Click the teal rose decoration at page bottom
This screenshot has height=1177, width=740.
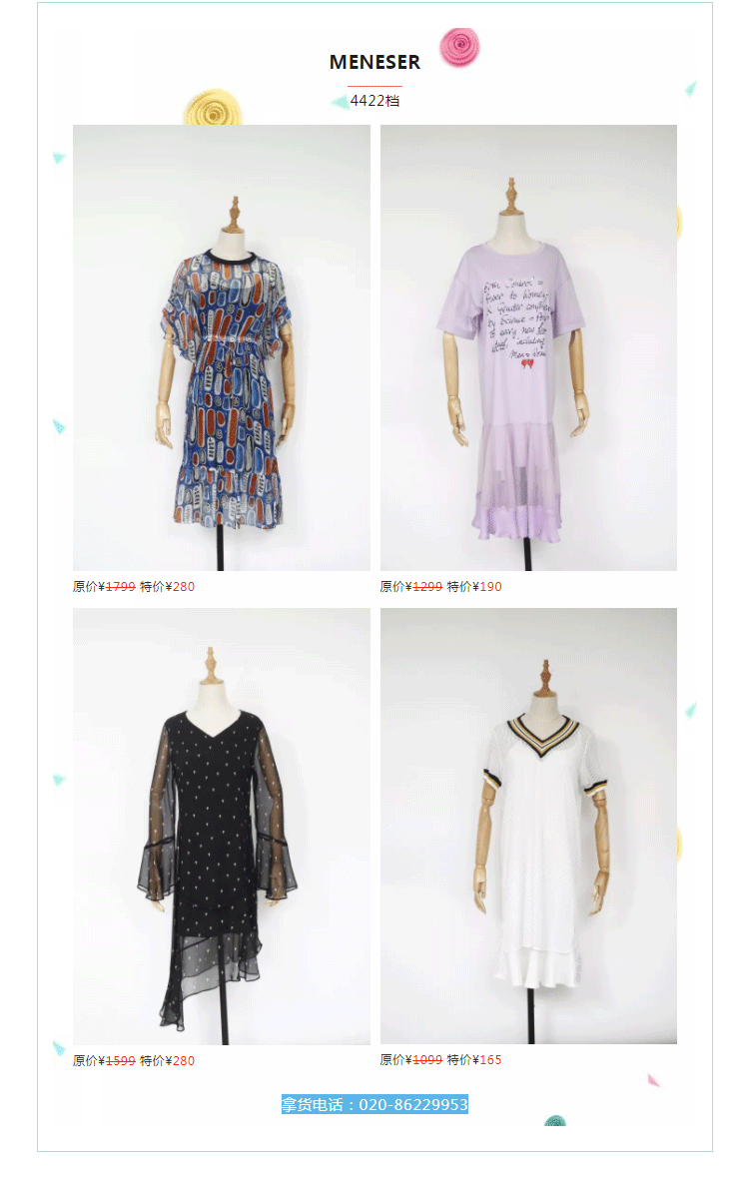[555, 1120]
